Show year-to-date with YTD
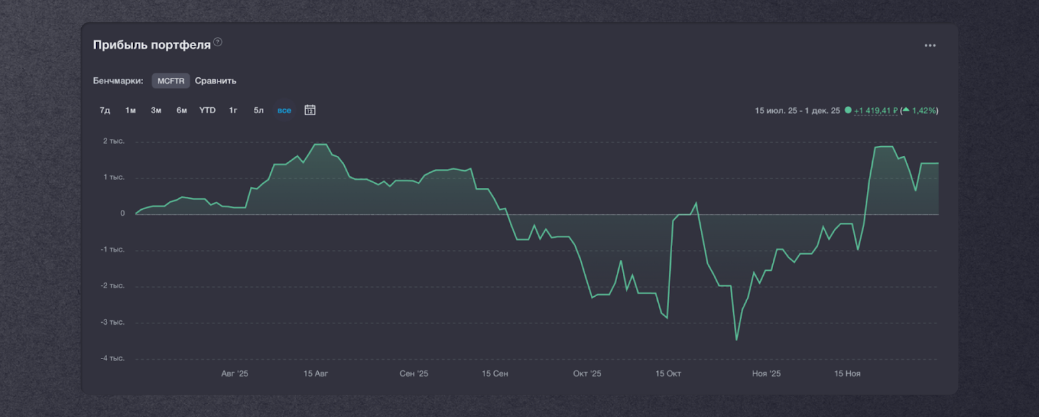This screenshot has height=417, width=1039. click(207, 110)
